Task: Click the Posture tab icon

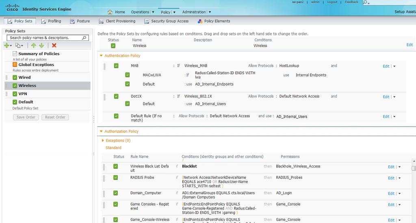Action: [x=72, y=21]
